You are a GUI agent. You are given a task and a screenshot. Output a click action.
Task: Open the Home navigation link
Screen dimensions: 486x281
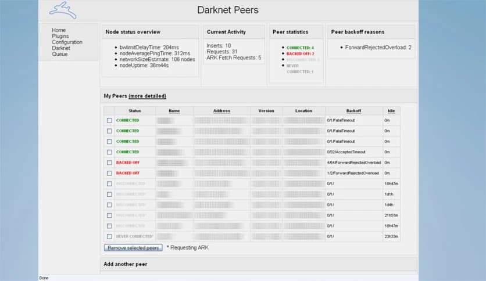pos(59,30)
